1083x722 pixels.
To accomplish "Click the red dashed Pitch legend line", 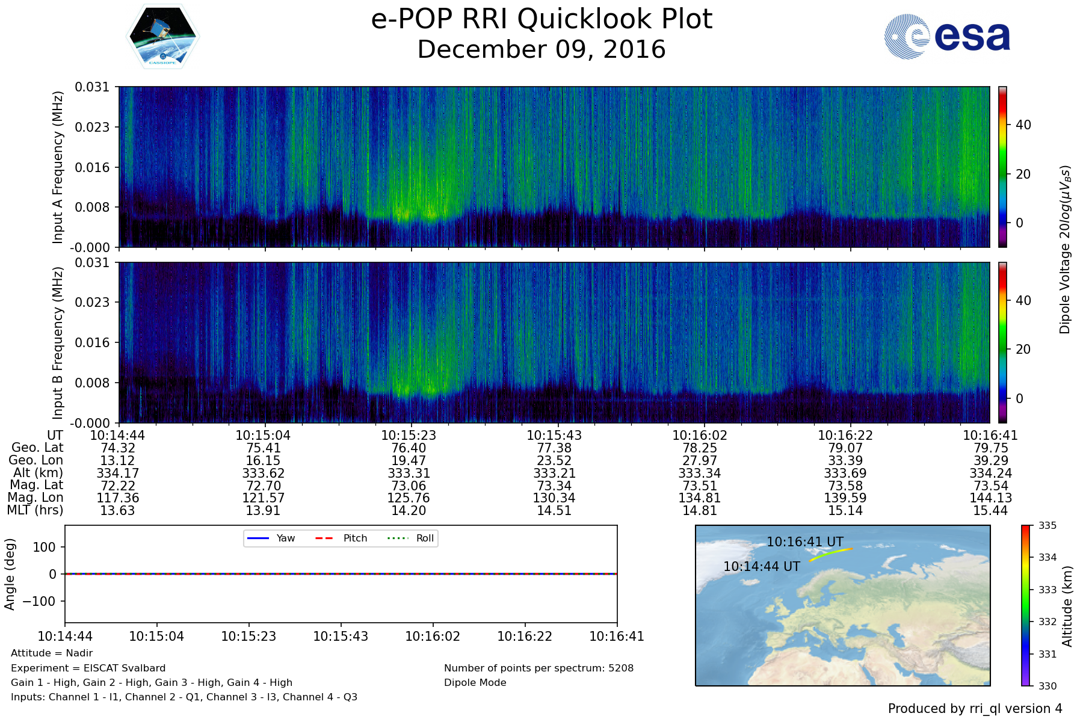I will [324, 538].
